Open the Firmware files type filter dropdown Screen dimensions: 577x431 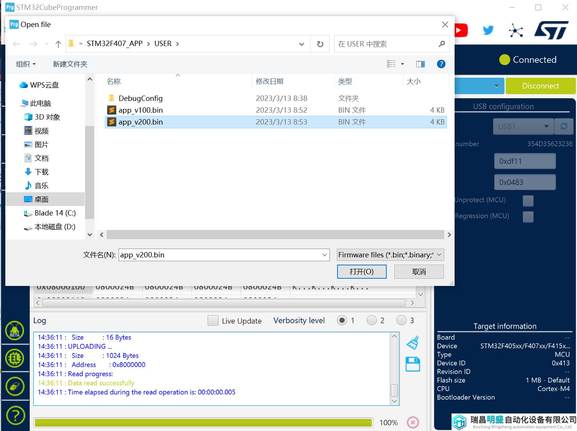pos(391,255)
